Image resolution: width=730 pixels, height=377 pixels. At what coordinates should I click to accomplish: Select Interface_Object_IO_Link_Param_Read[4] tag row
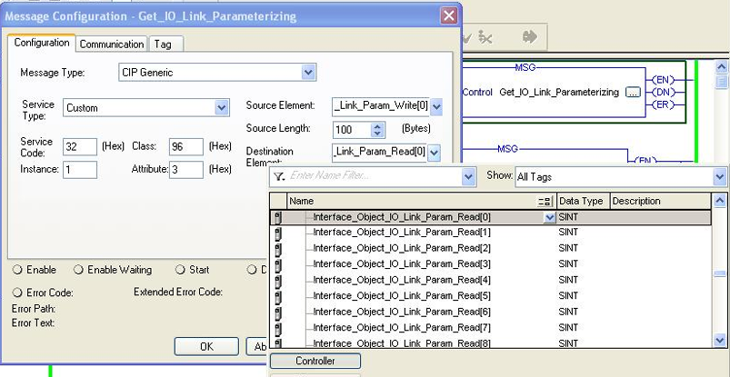click(x=401, y=280)
